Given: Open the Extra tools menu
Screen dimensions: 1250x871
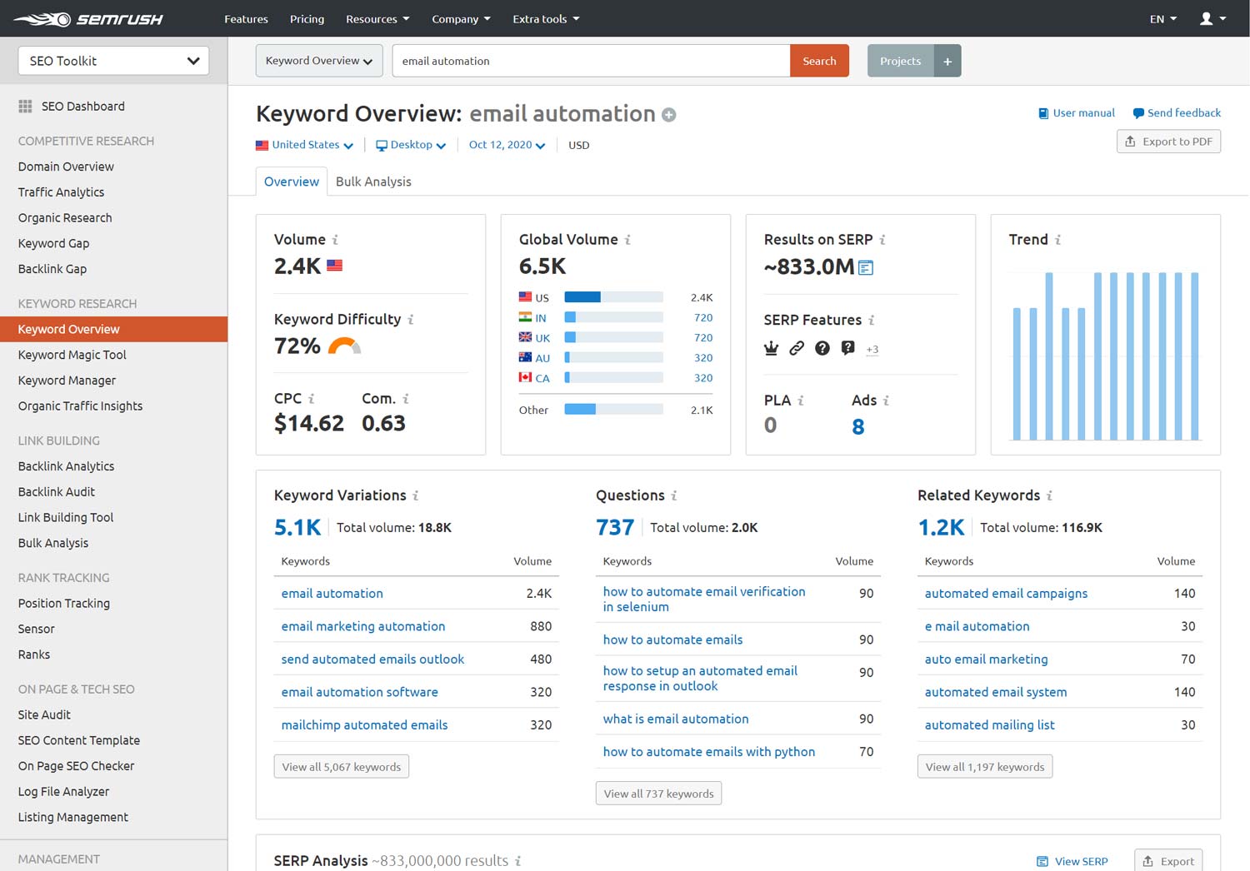Looking at the screenshot, I should point(546,18).
